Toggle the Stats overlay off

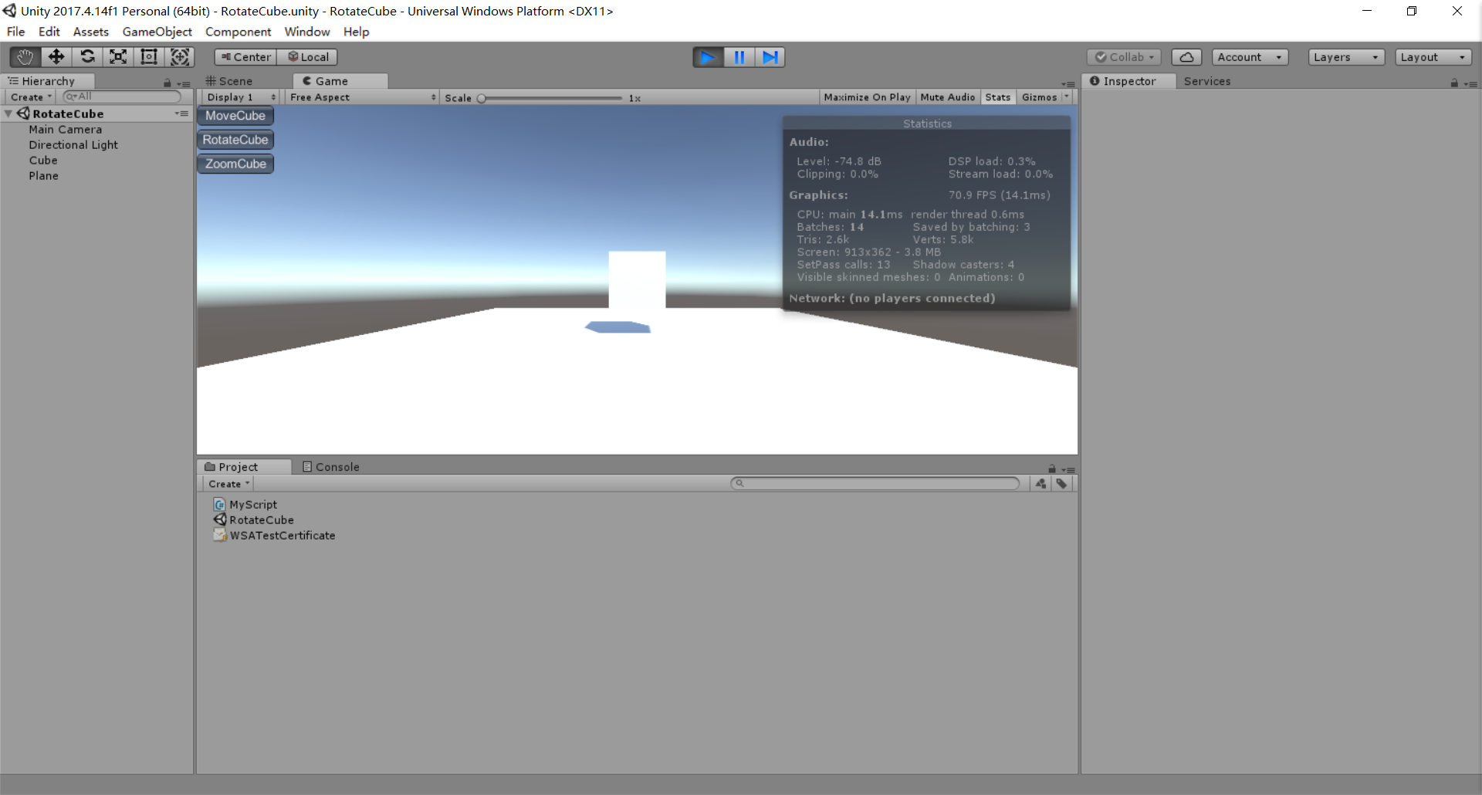click(x=997, y=97)
